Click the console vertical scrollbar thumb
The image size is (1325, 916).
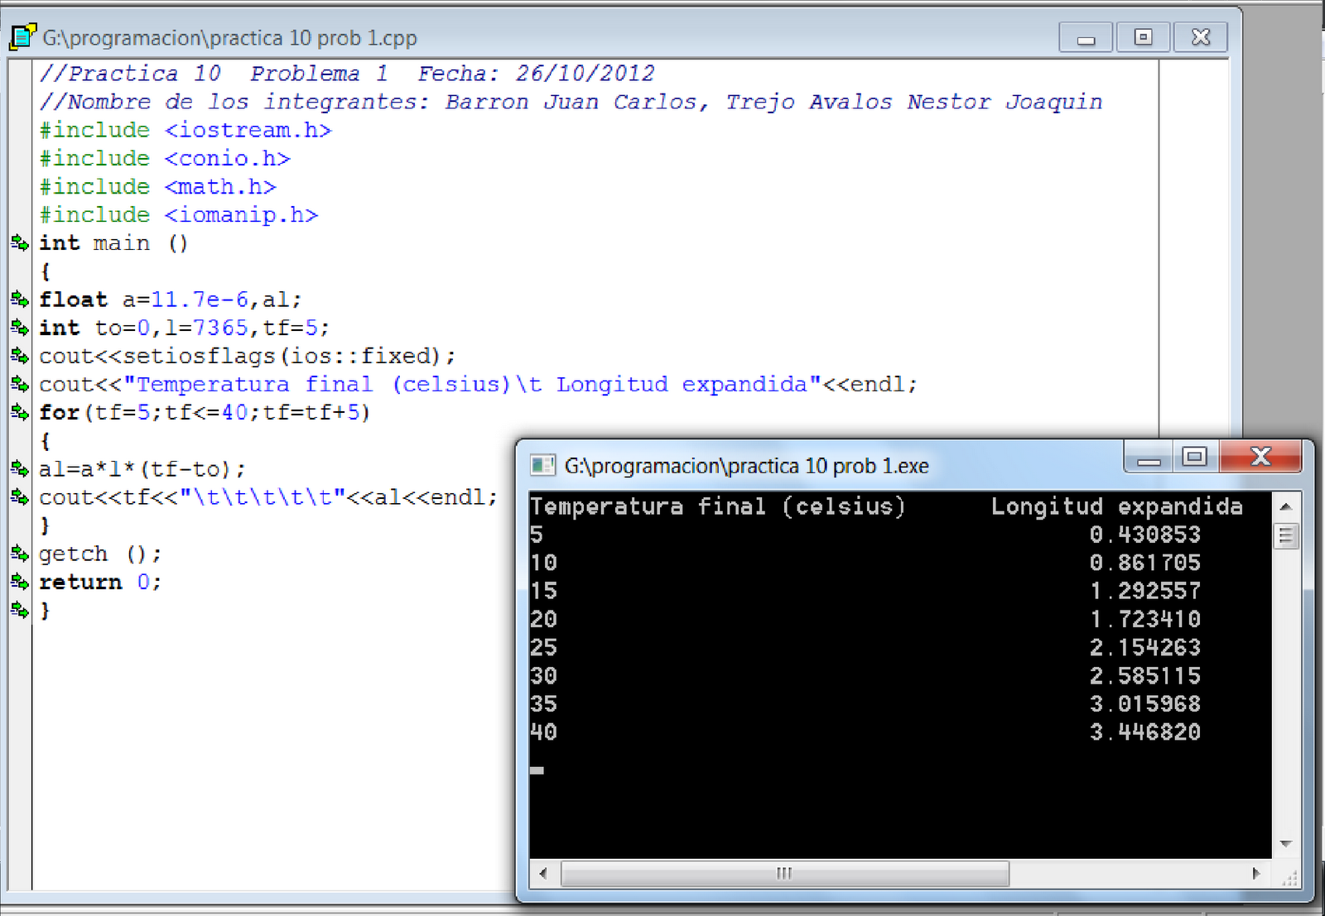point(1285,536)
